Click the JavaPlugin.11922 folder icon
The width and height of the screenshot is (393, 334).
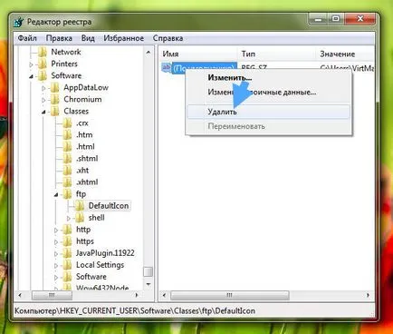pyautogui.click(x=67, y=253)
